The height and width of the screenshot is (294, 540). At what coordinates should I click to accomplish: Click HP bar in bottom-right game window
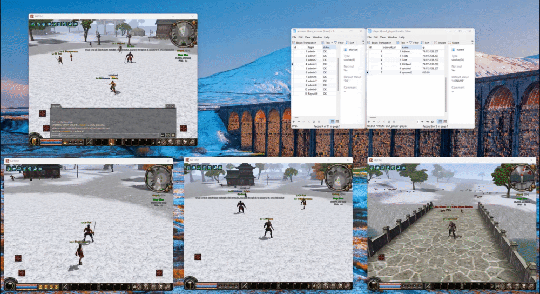[x=390, y=285]
